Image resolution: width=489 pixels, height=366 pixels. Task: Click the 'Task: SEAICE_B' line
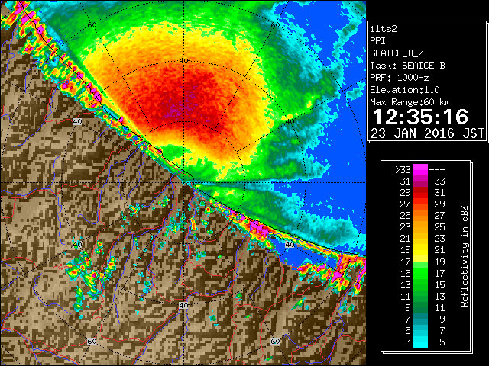(407, 66)
